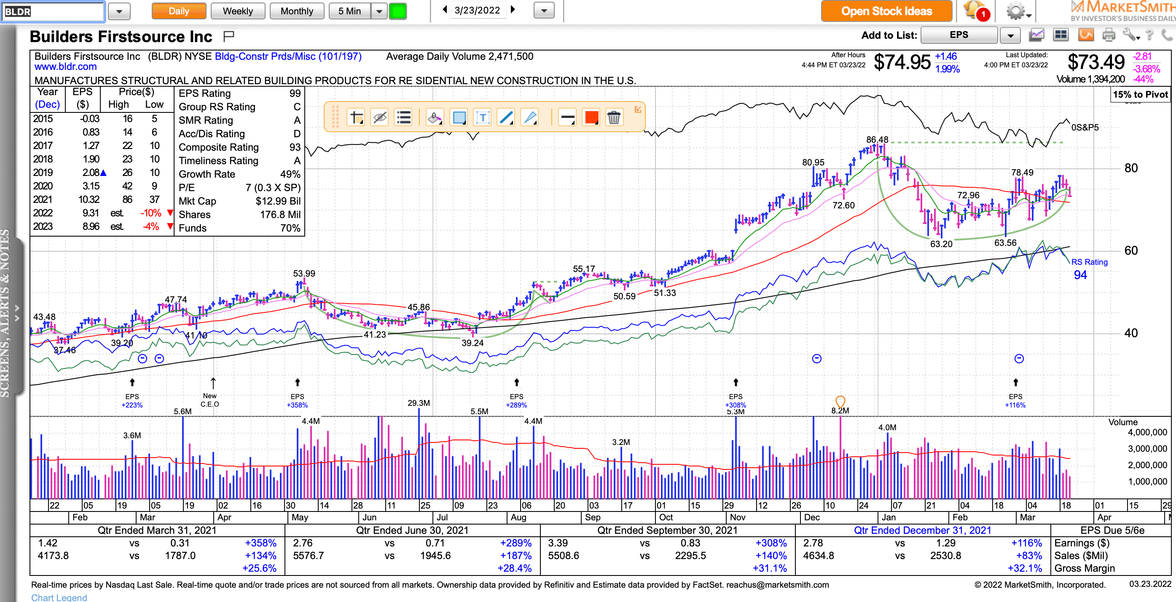
Task: Click the Composite Rating row
Action: point(239,147)
